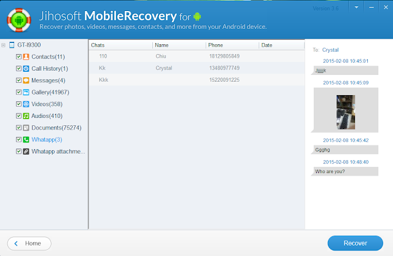The image size is (393, 256).
Task: Click the name cell Crystal in table
Action: pos(164,68)
